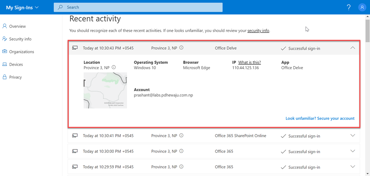Click the 'Windows 10' operating system value
This screenshot has width=370, height=176.
[145, 68]
